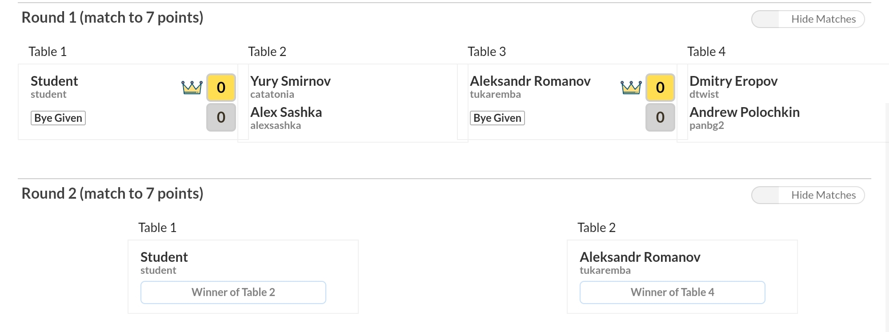Open Yury Smirnov's player entry
889x332 pixels.
[290, 87]
